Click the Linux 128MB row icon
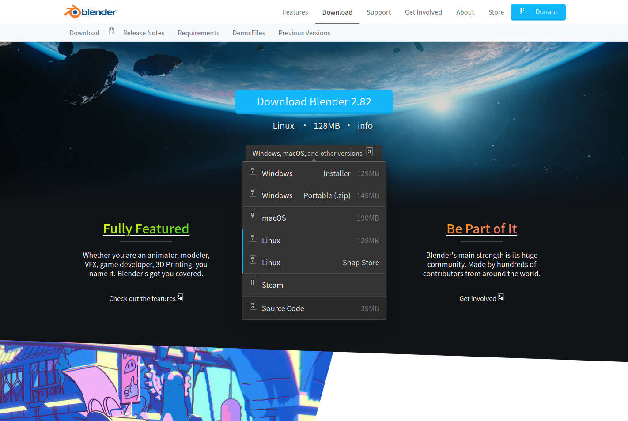 [x=253, y=237]
